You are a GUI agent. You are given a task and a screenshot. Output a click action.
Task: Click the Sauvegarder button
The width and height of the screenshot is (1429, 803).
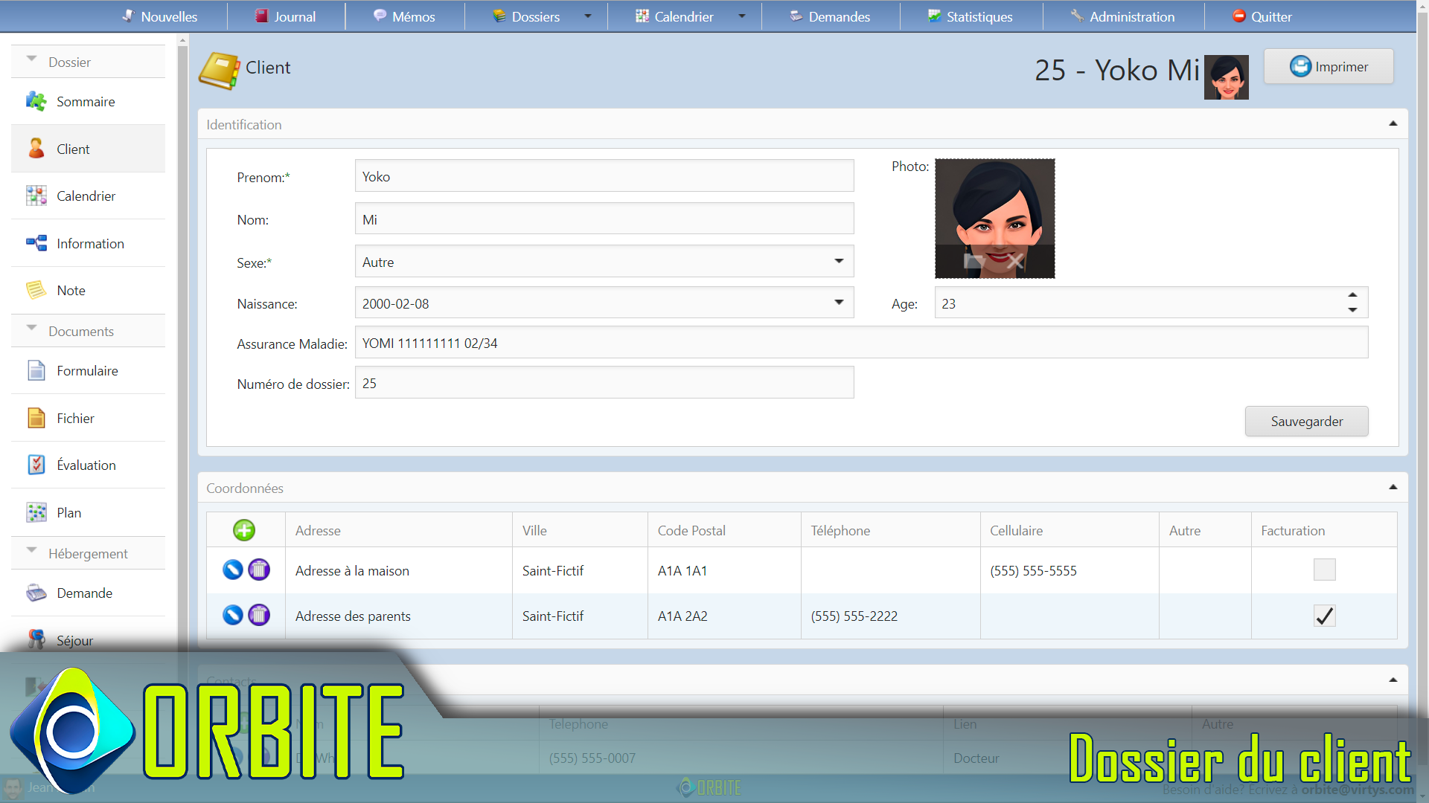[1306, 421]
